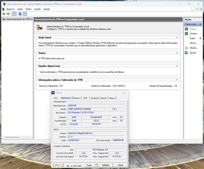This screenshot has height=169, width=204.
Task: Collapse the Opções disponíveis section
Action: [177, 66]
